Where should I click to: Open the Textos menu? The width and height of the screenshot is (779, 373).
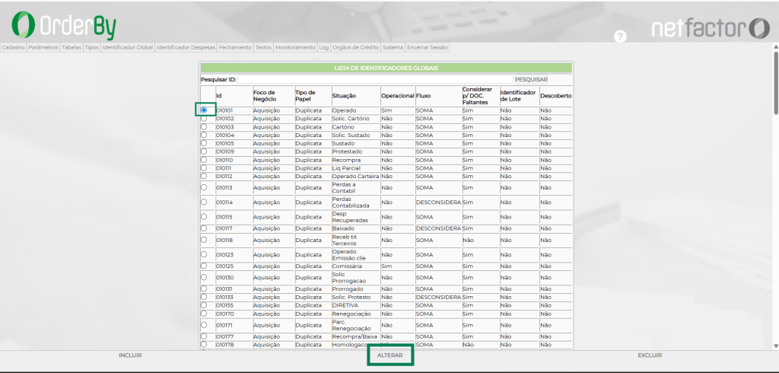point(263,48)
